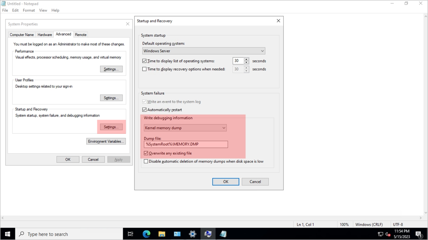Screen dimensions: 428x240
Task: Open Performance Settings button
Action: pyautogui.click(x=111, y=69)
